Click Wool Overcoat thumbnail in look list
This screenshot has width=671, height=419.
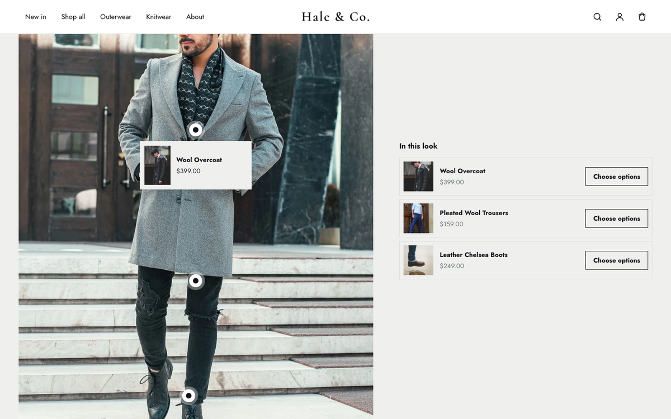click(x=418, y=177)
